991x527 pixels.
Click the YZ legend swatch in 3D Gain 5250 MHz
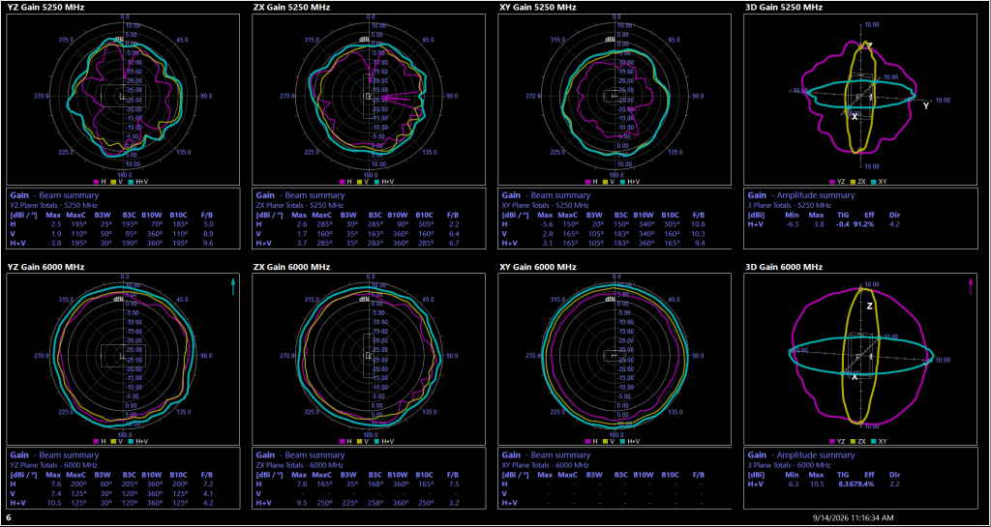831,181
